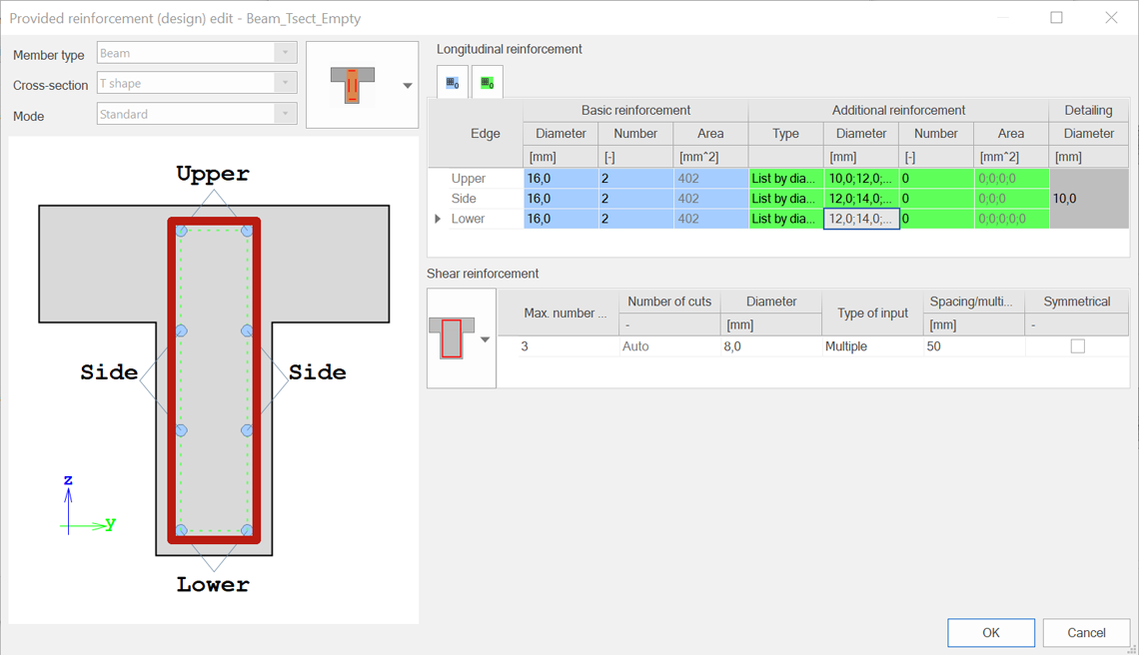This screenshot has height=655, width=1139.
Task: Click the Lower additional type cell
Action: coord(786,219)
